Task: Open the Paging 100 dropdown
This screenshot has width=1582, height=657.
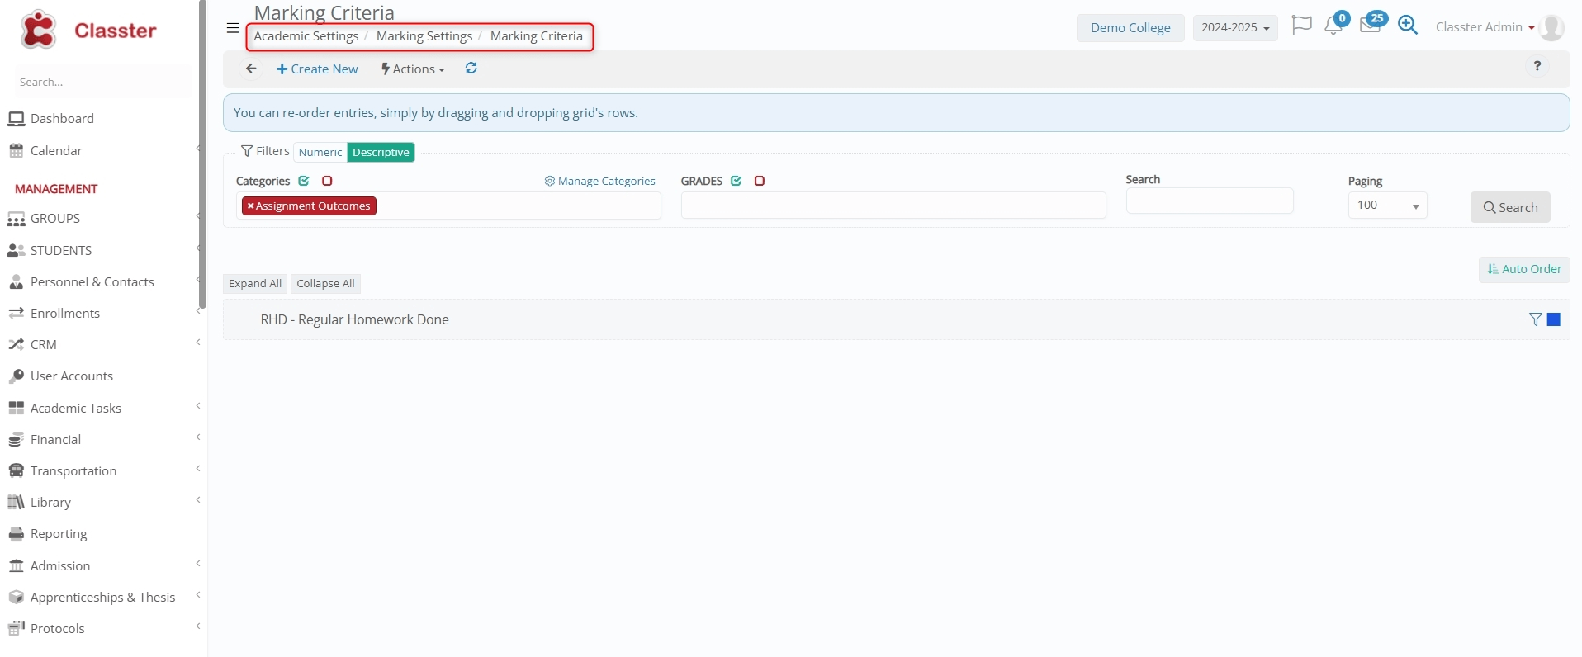Action: pos(1387,206)
